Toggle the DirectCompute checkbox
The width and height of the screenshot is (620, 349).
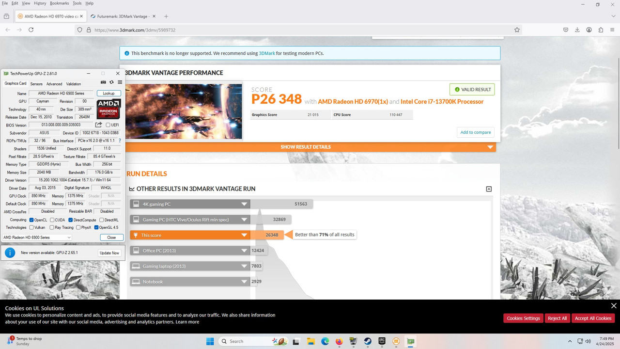[71, 220]
